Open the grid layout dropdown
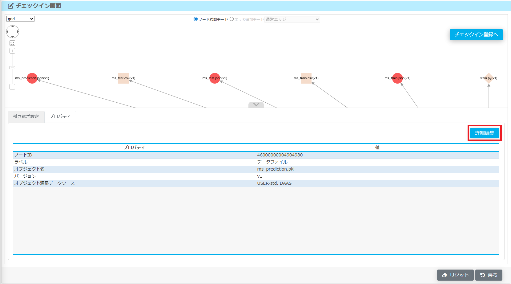 click(x=20, y=19)
